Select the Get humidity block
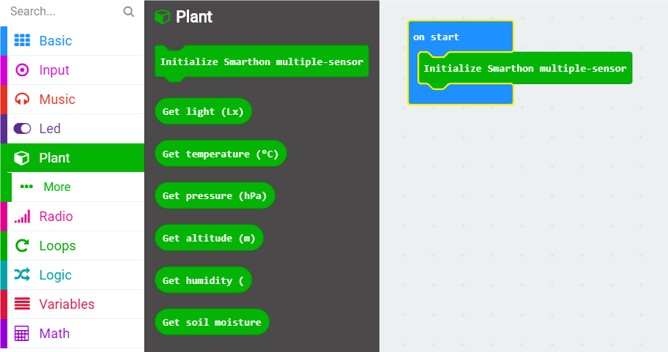Screen dimensions: 668x352 pos(203,280)
